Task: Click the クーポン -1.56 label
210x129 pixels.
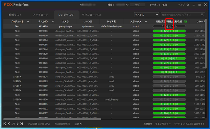Action: coord(158,5)
